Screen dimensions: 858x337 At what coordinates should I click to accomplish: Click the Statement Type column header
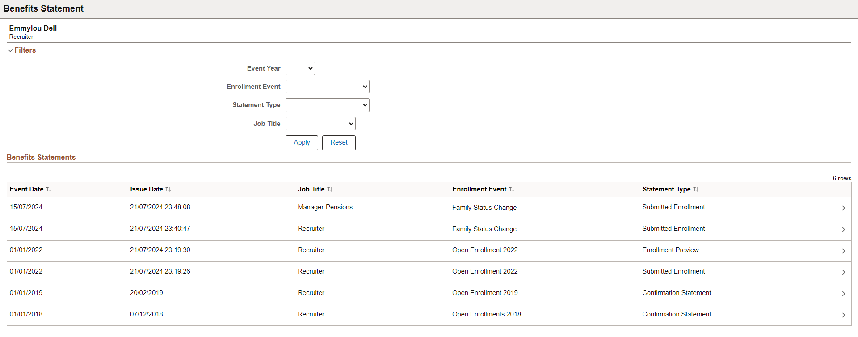[667, 189]
